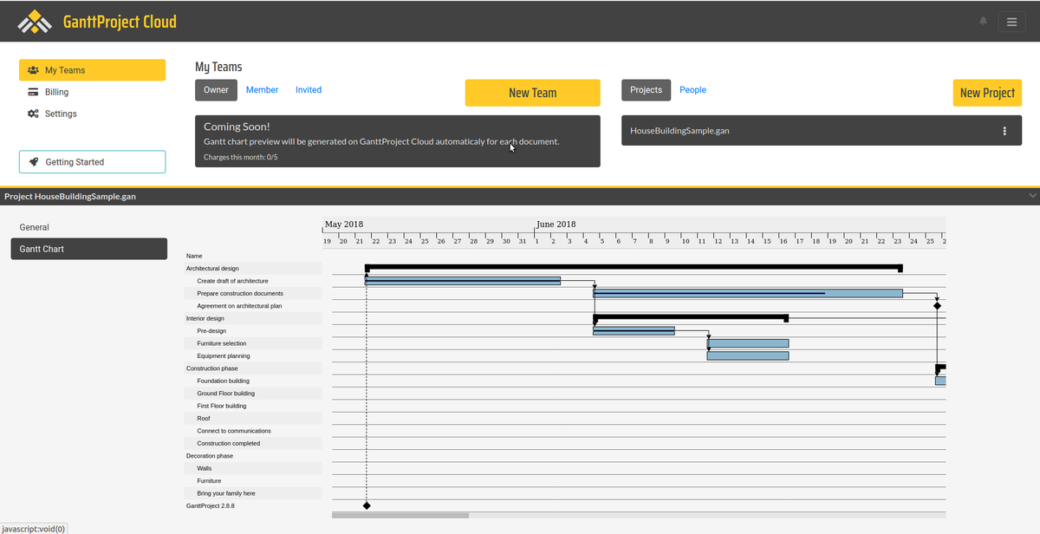
Task: Click Connect to communications task name
Action: tap(234, 431)
